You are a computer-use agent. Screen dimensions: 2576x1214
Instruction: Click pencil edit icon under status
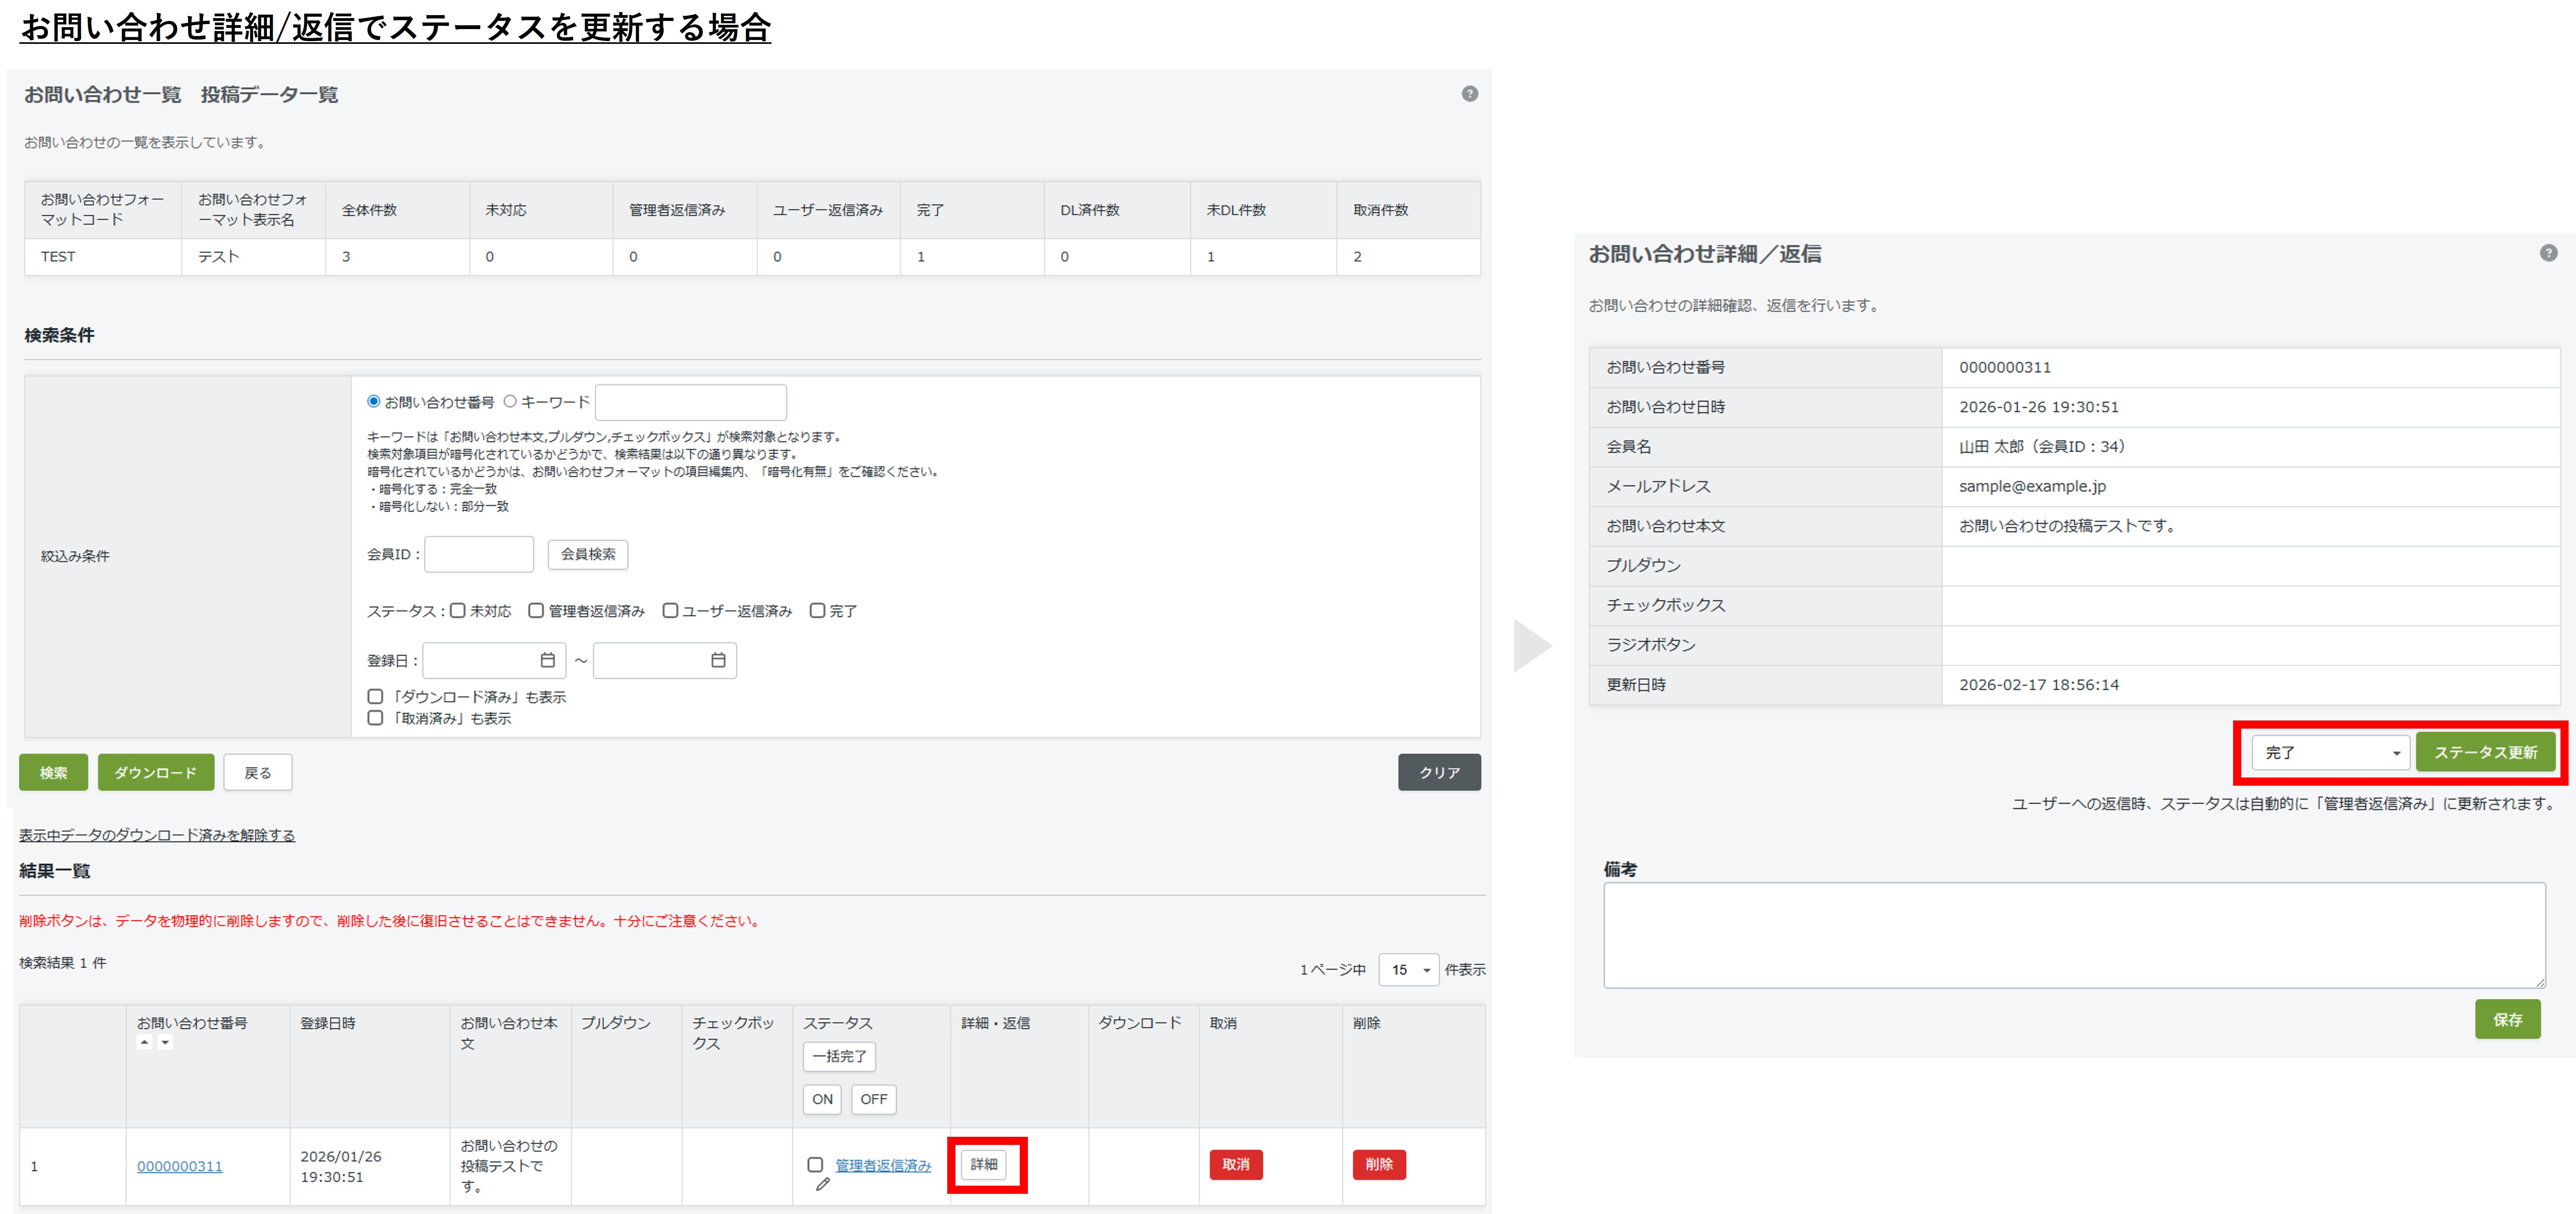click(x=823, y=1184)
